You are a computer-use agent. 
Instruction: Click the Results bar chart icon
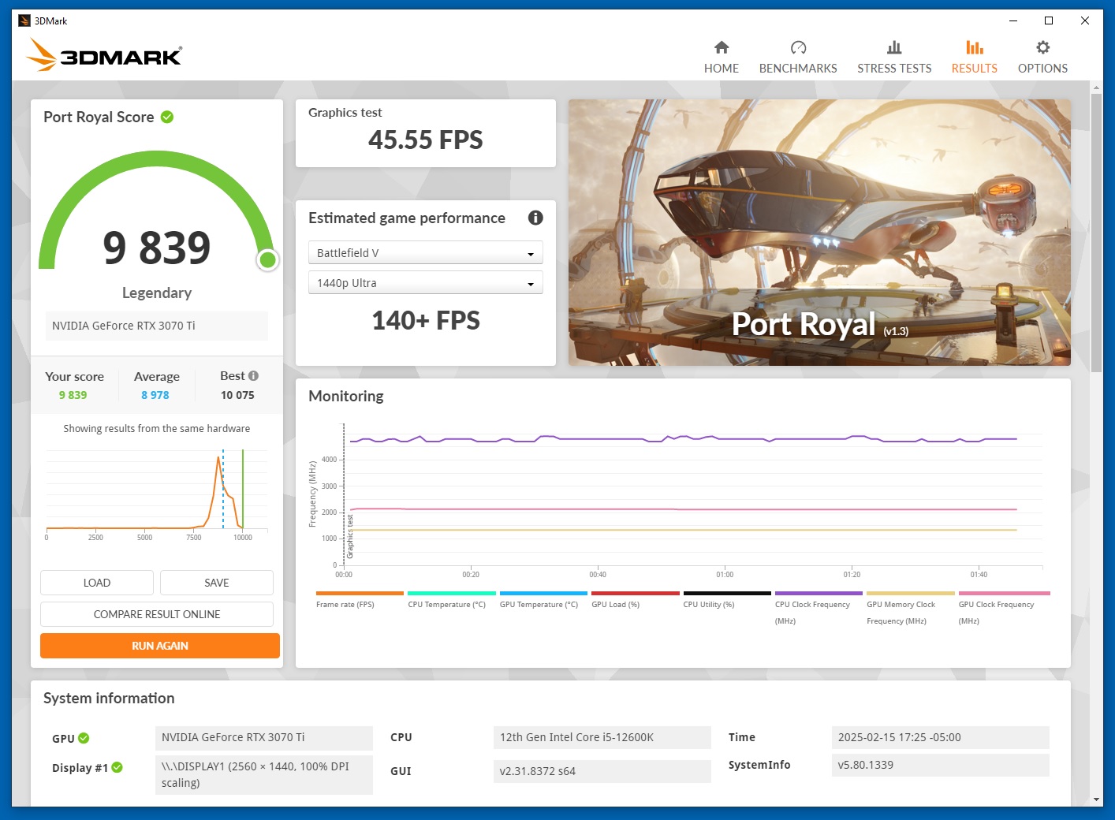click(975, 47)
